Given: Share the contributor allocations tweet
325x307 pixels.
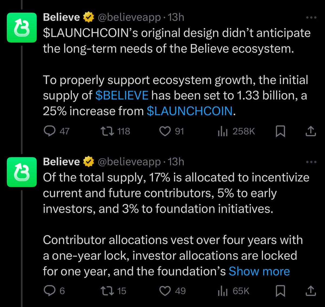Looking at the screenshot, I should click(311, 291).
